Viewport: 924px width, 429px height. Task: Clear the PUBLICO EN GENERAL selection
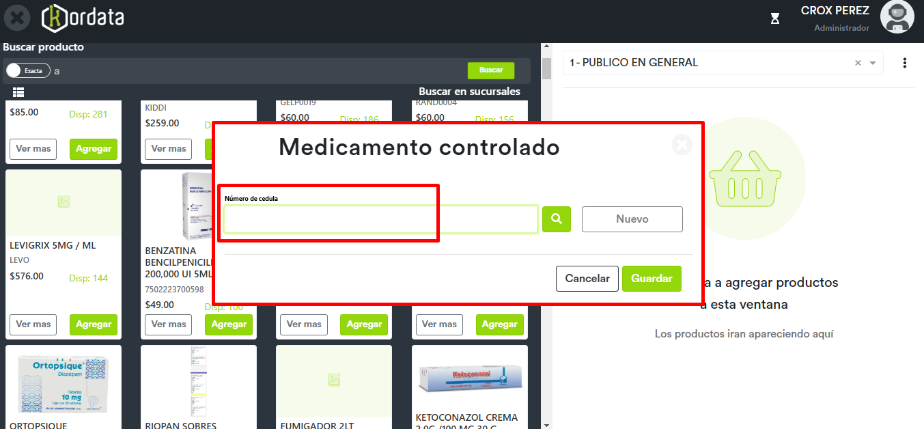858,63
